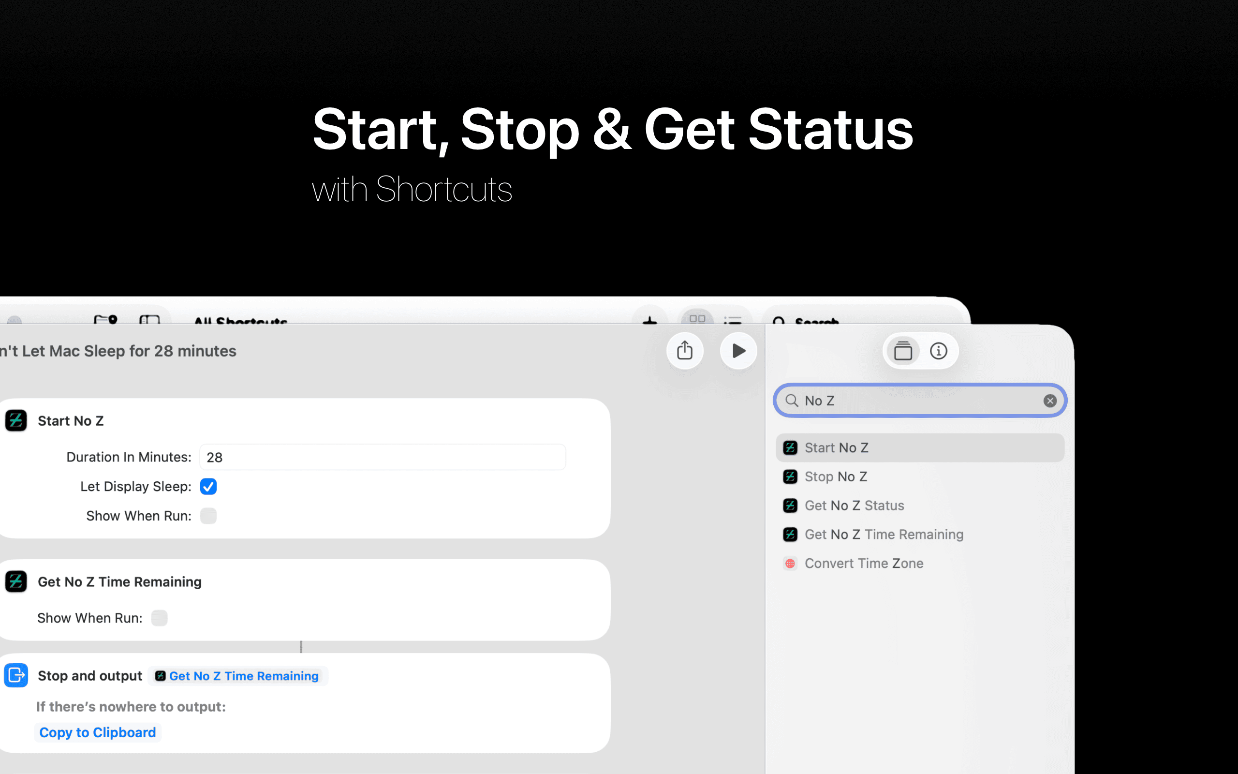Select Stop No Z in the action list
This screenshot has height=774, width=1238.
[920, 476]
